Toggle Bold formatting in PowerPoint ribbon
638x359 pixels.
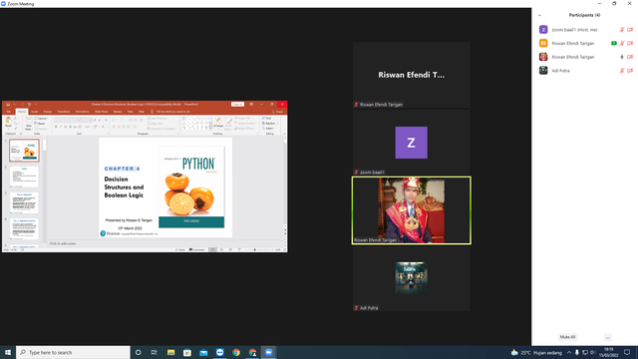[x=56, y=127]
